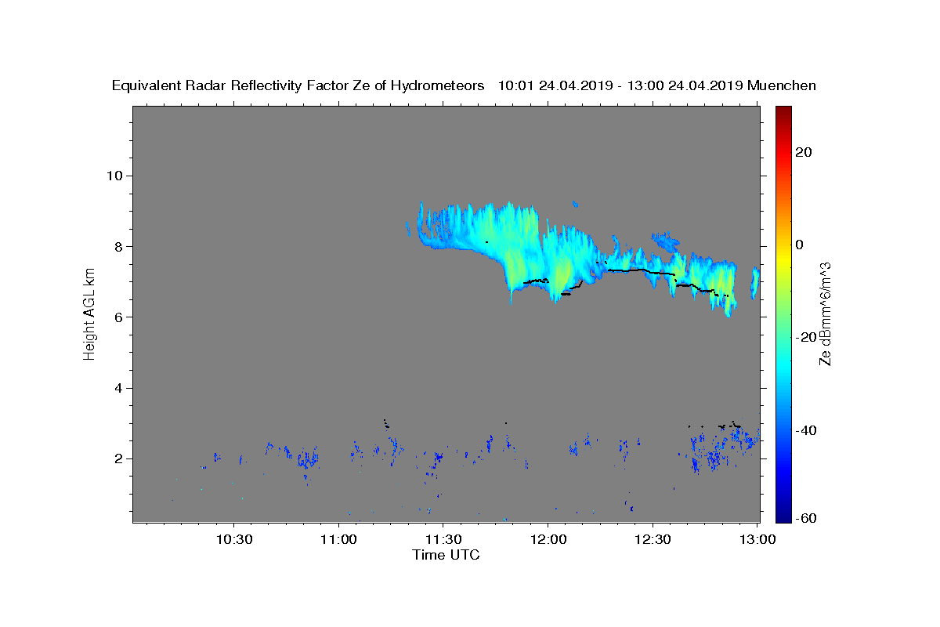Click the height tick label 4
The width and height of the screenshot is (940, 627).
coord(120,388)
